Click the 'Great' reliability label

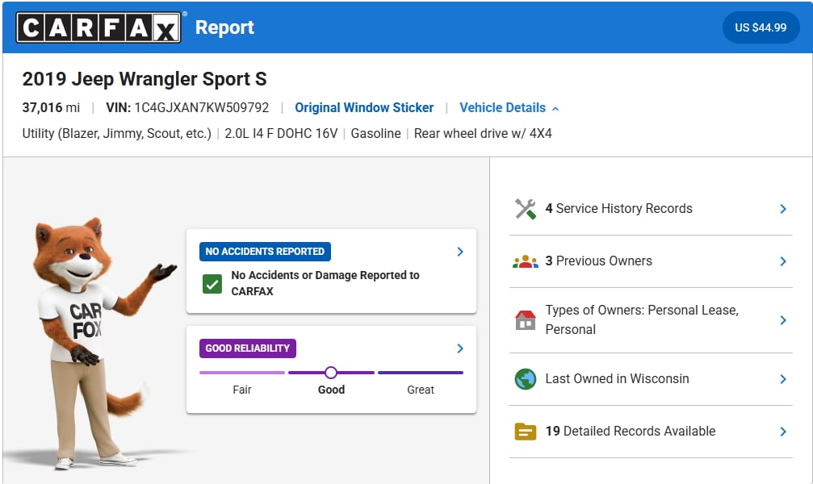(x=421, y=390)
